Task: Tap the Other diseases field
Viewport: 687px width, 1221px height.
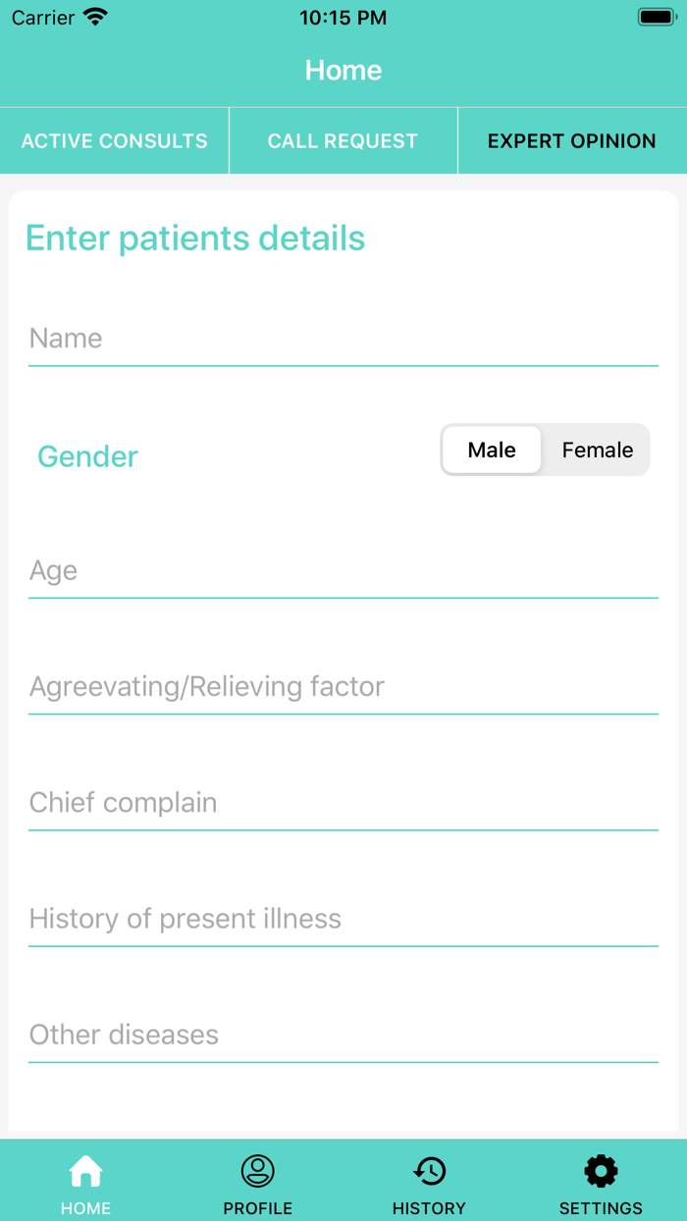Action: click(343, 1035)
